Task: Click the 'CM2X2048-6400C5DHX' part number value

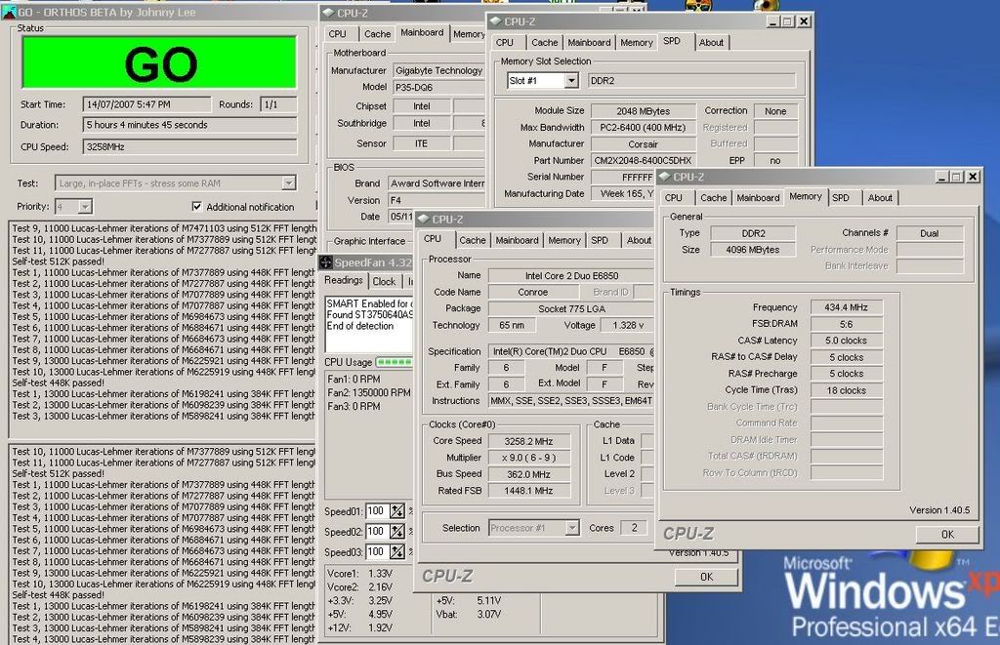Action: point(643,161)
